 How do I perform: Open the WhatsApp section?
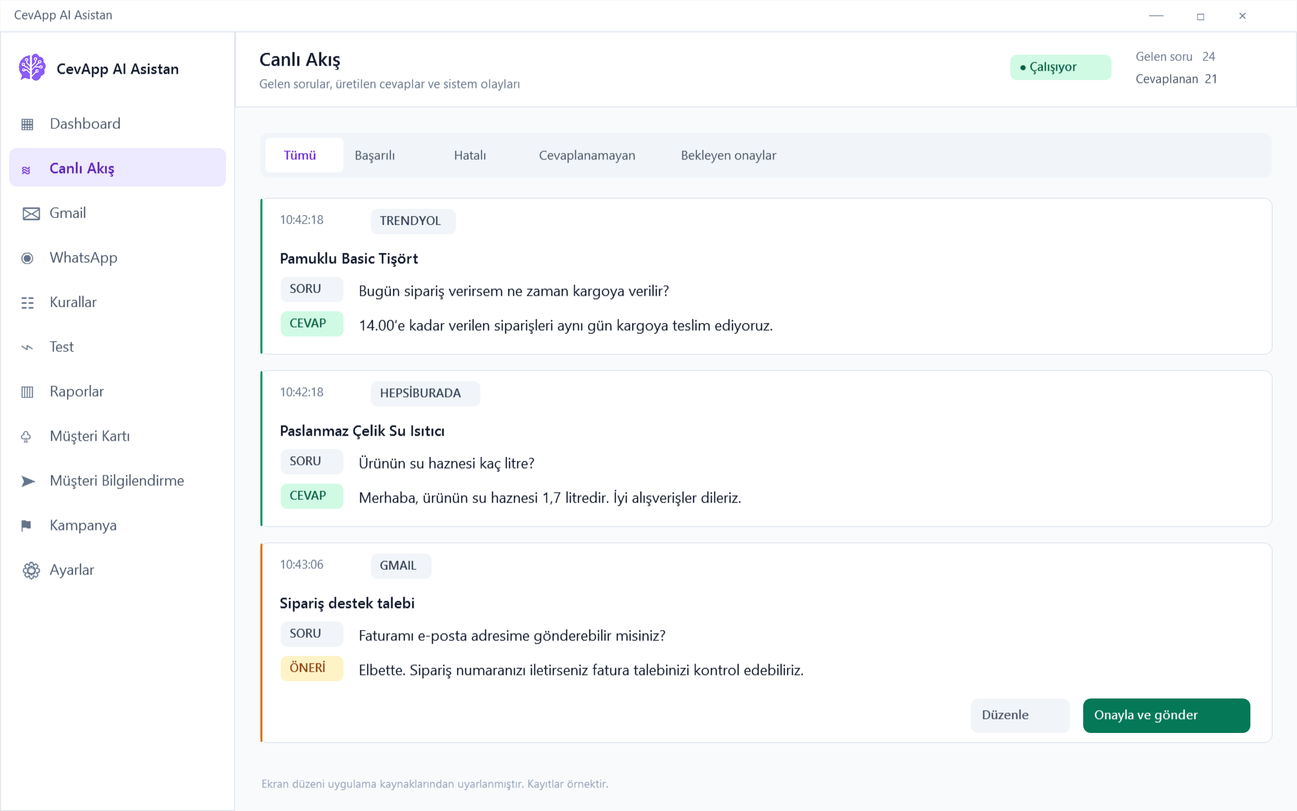click(118, 257)
